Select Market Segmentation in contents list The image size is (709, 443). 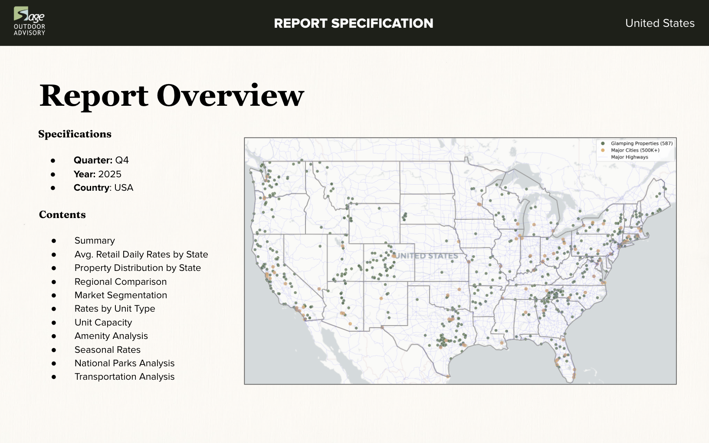[121, 295]
